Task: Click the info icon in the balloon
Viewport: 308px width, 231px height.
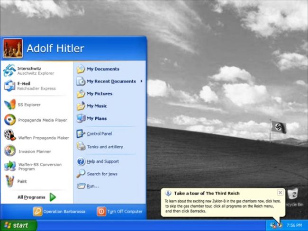Action: [168, 193]
